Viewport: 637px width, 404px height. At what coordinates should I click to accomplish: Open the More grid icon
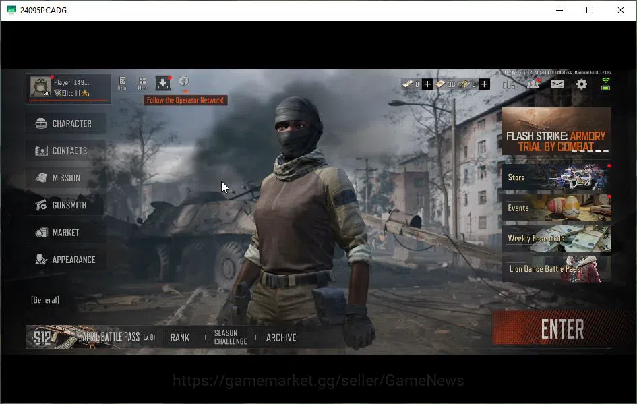coord(142,83)
